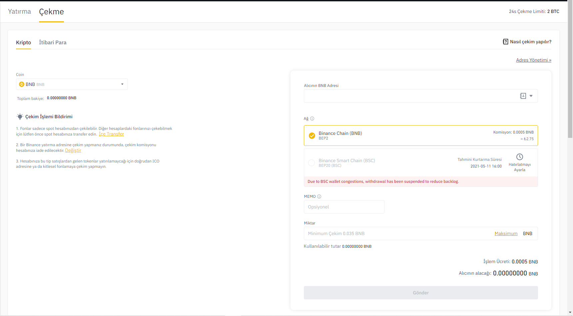Click the lightbulb icon beside Çekim İşlemi Bildirimi

[20, 117]
